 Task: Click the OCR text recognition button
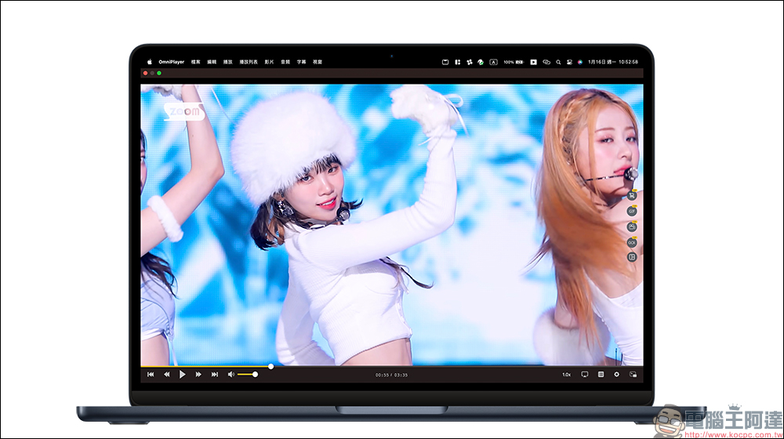click(x=632, y=242)
